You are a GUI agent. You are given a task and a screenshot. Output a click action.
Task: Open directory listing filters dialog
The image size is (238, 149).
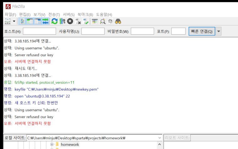point(95,21)
